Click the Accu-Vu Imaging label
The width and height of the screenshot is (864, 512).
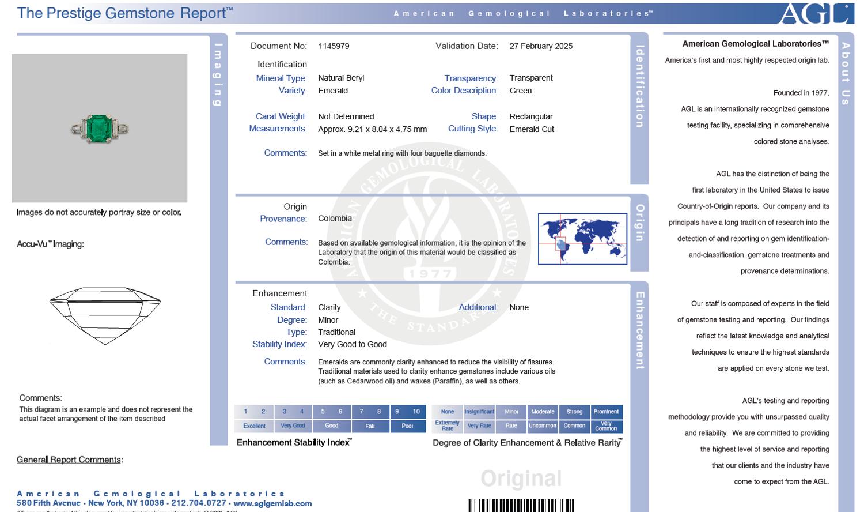(51, 244)
